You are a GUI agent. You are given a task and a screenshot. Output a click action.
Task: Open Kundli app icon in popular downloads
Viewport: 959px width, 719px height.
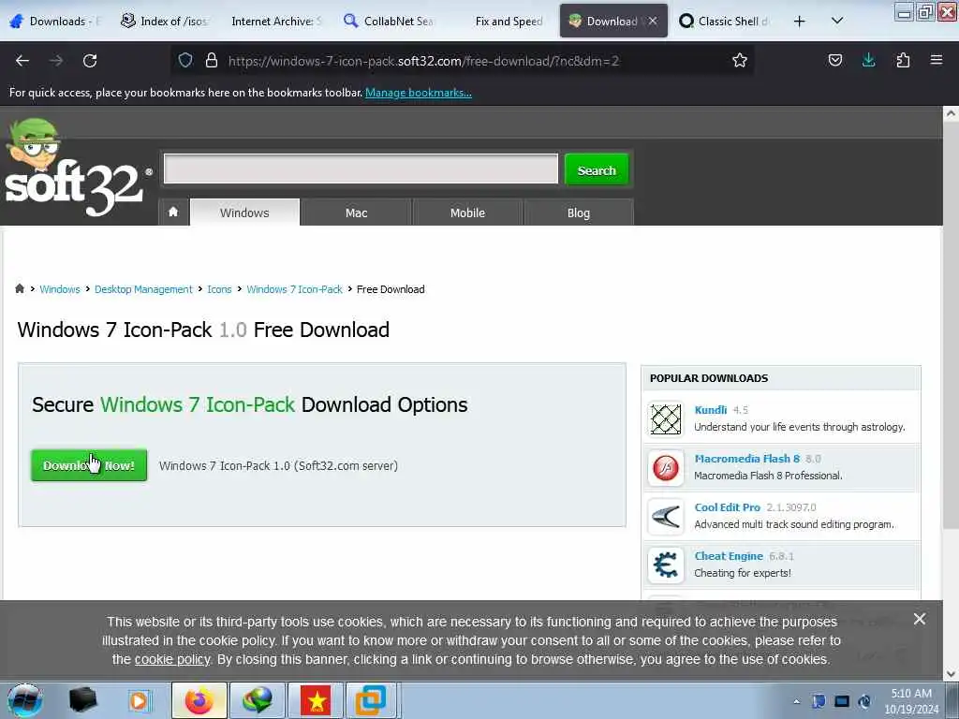(666, 419)
